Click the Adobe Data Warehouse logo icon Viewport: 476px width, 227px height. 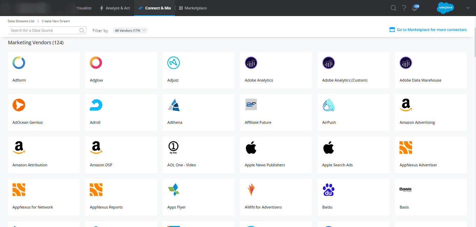(x=406, y=63)
